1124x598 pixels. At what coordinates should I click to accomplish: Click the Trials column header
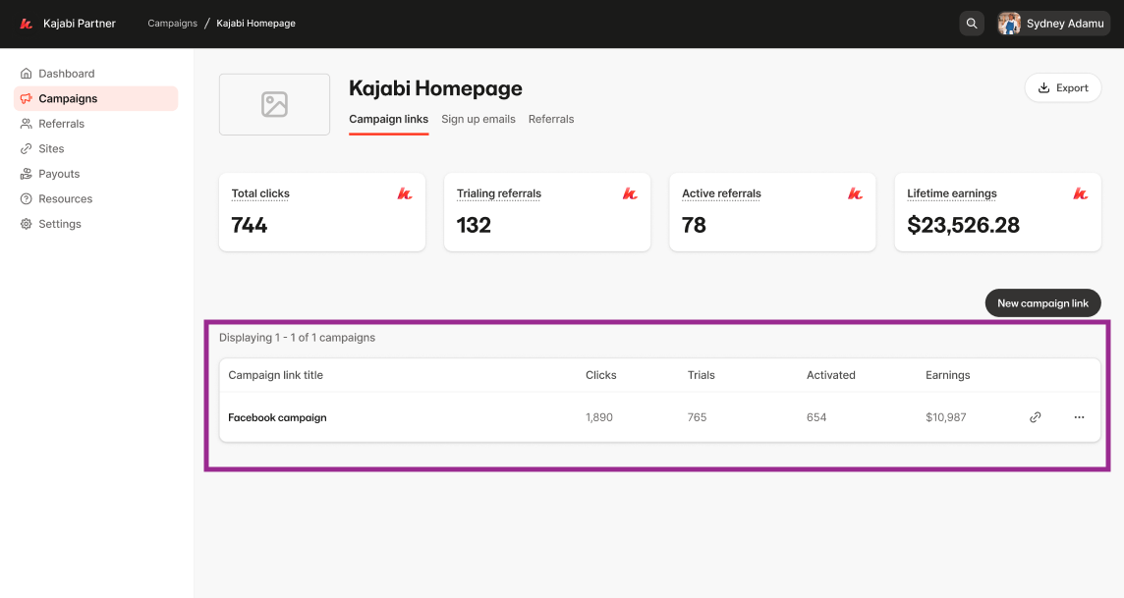pos(702,374)
